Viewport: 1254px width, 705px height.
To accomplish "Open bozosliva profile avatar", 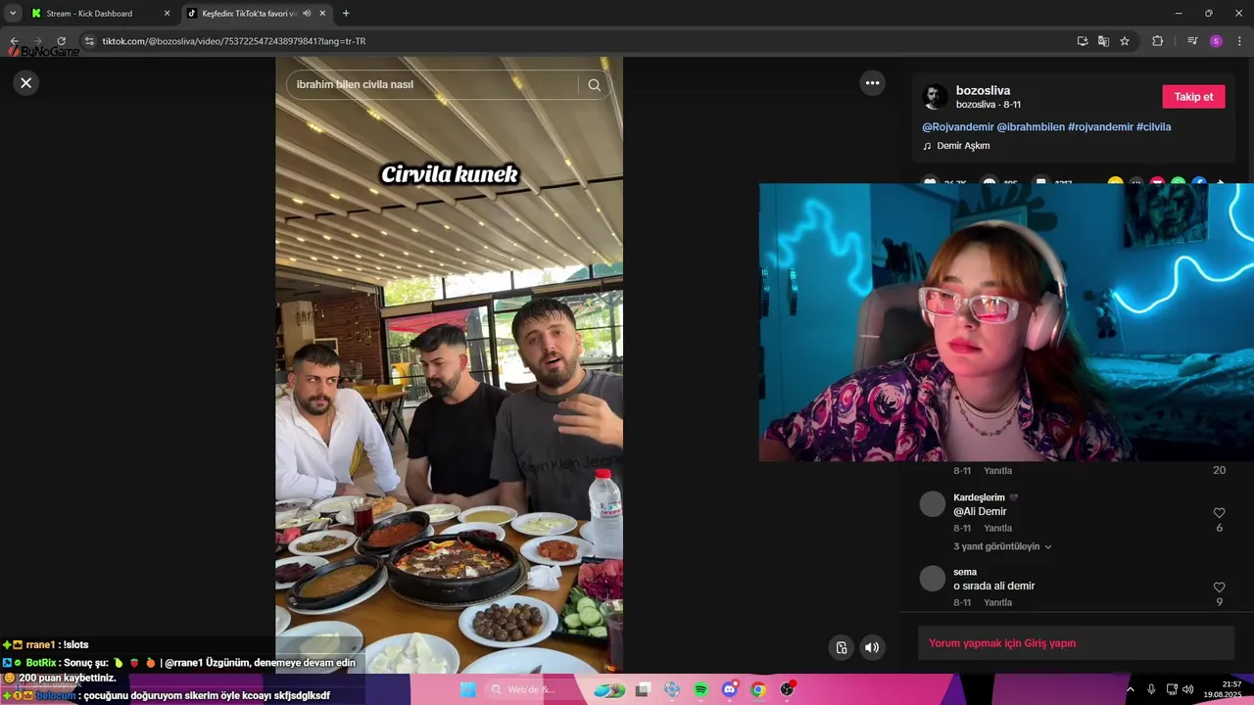I will tap(936, 97).
